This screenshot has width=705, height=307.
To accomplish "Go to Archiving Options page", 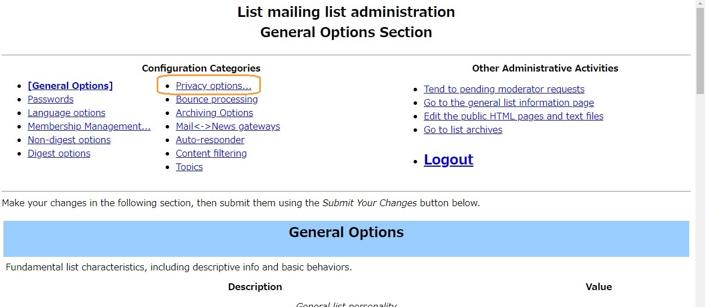I will tap(214, 113).
